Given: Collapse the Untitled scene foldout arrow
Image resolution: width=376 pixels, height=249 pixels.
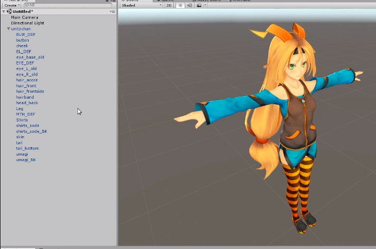Looking at the screenshot, I should [4, 11].
